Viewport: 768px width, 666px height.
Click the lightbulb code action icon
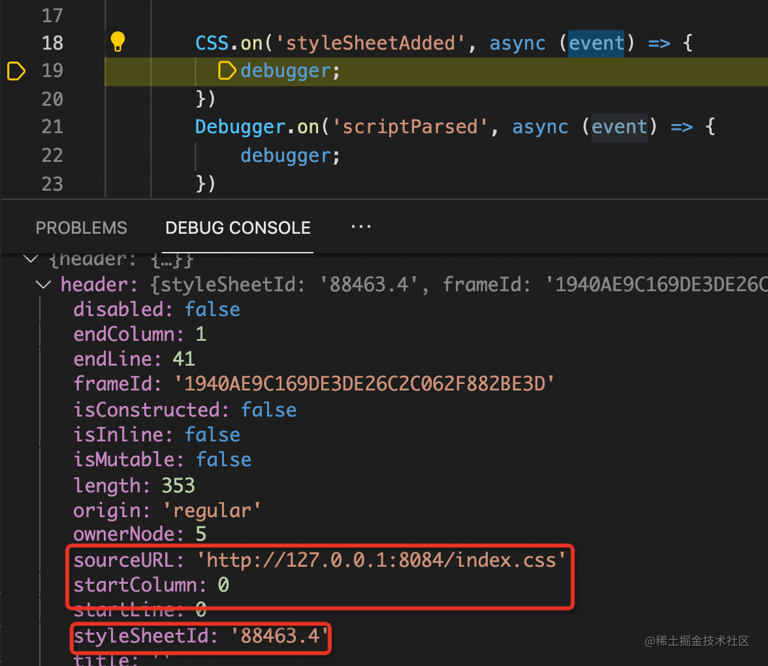[118, 42]
